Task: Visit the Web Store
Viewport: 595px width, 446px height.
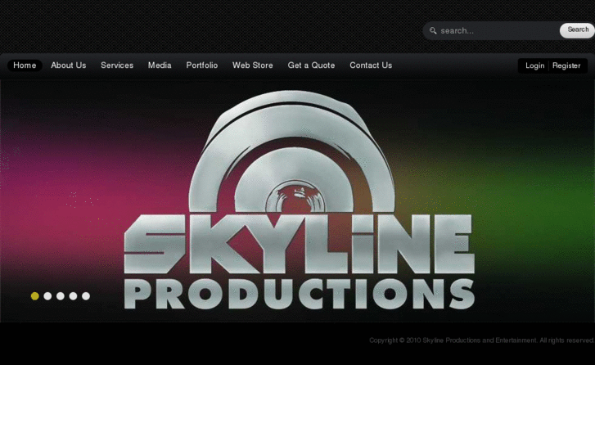Action: (253, 65)
